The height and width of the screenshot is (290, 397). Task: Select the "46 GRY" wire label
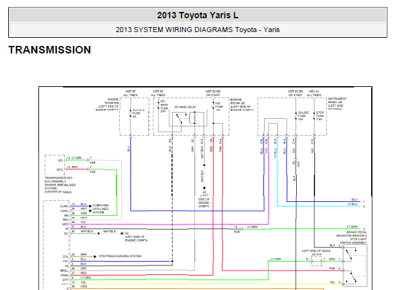(x=79, y=268)
